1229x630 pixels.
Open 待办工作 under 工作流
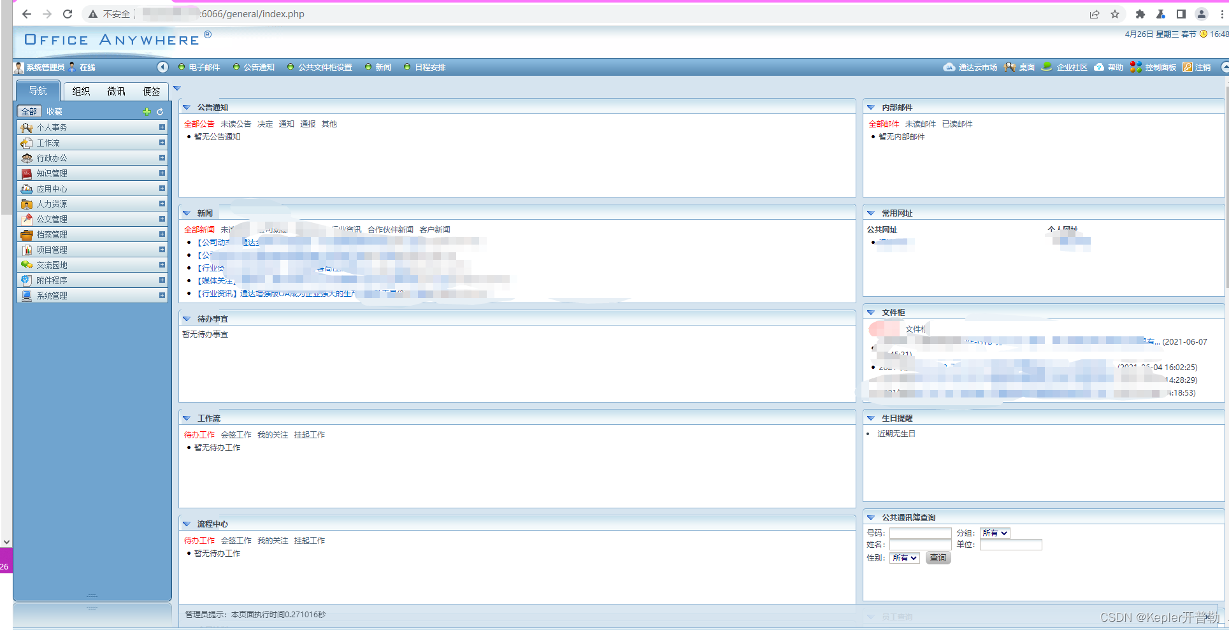click(199, 434)
